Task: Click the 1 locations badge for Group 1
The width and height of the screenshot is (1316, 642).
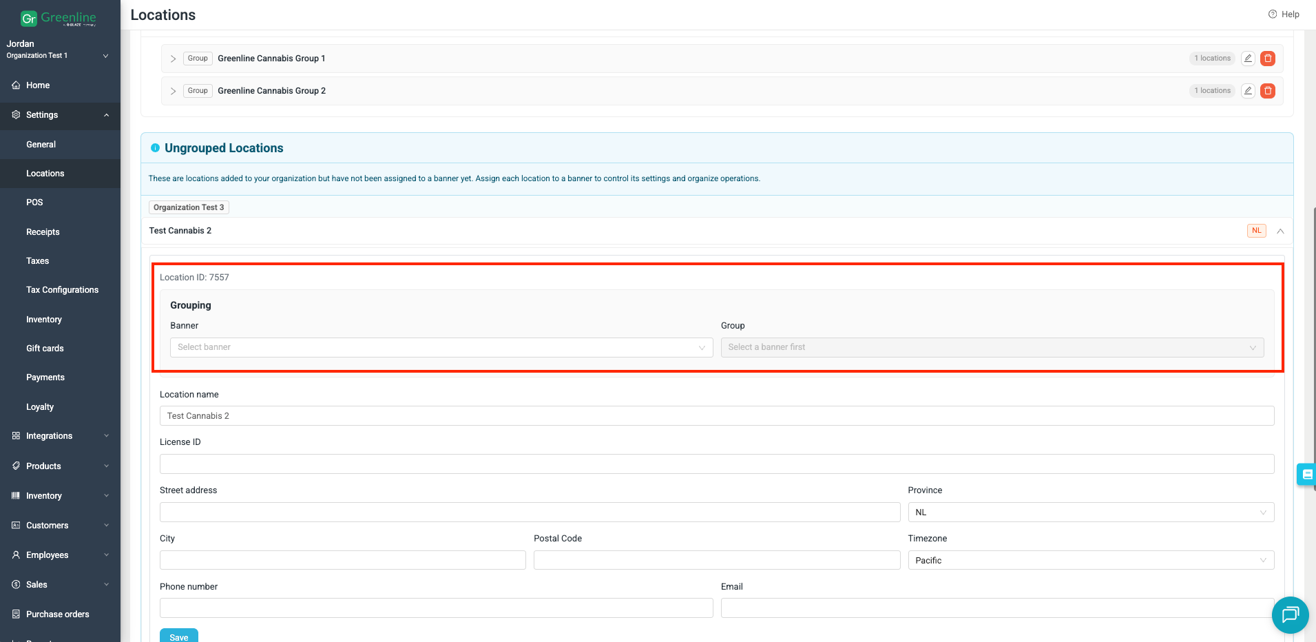Action: (x=1212, y=59)
